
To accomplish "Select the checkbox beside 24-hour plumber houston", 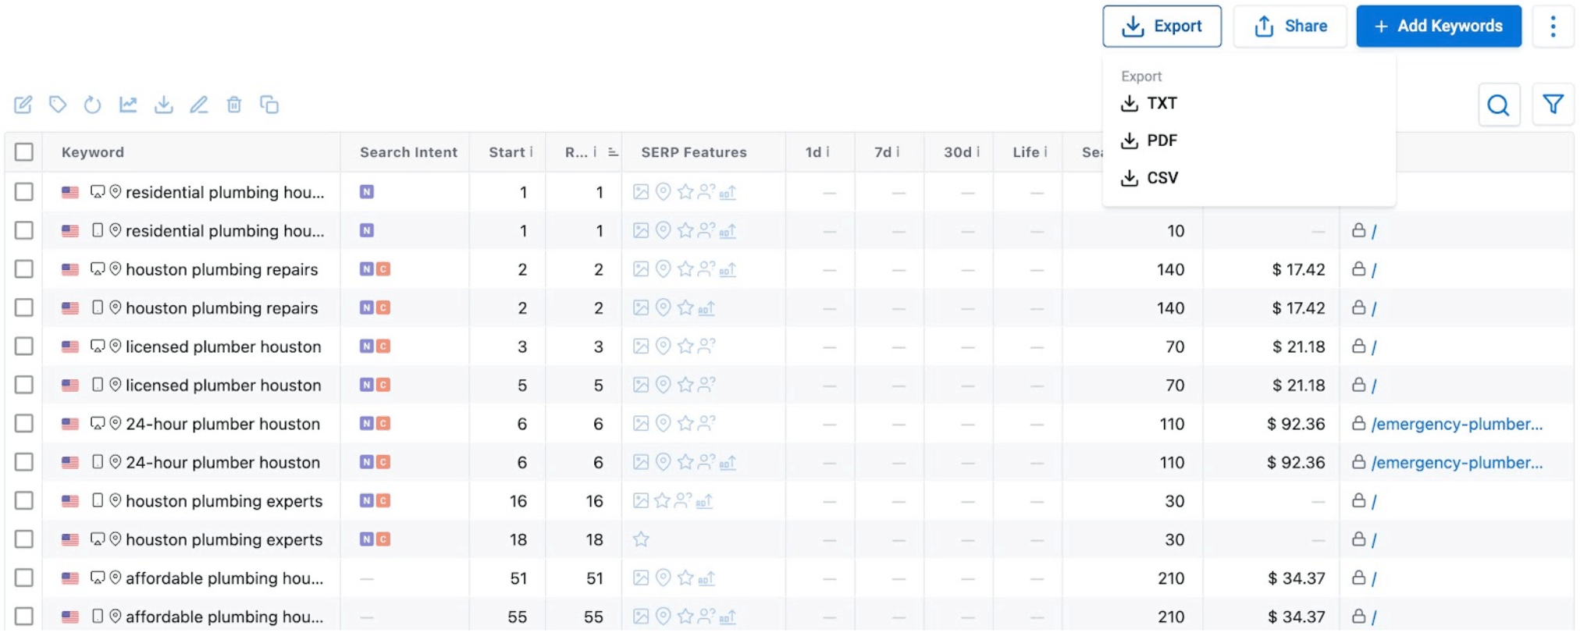I will (x=23, y=424).
